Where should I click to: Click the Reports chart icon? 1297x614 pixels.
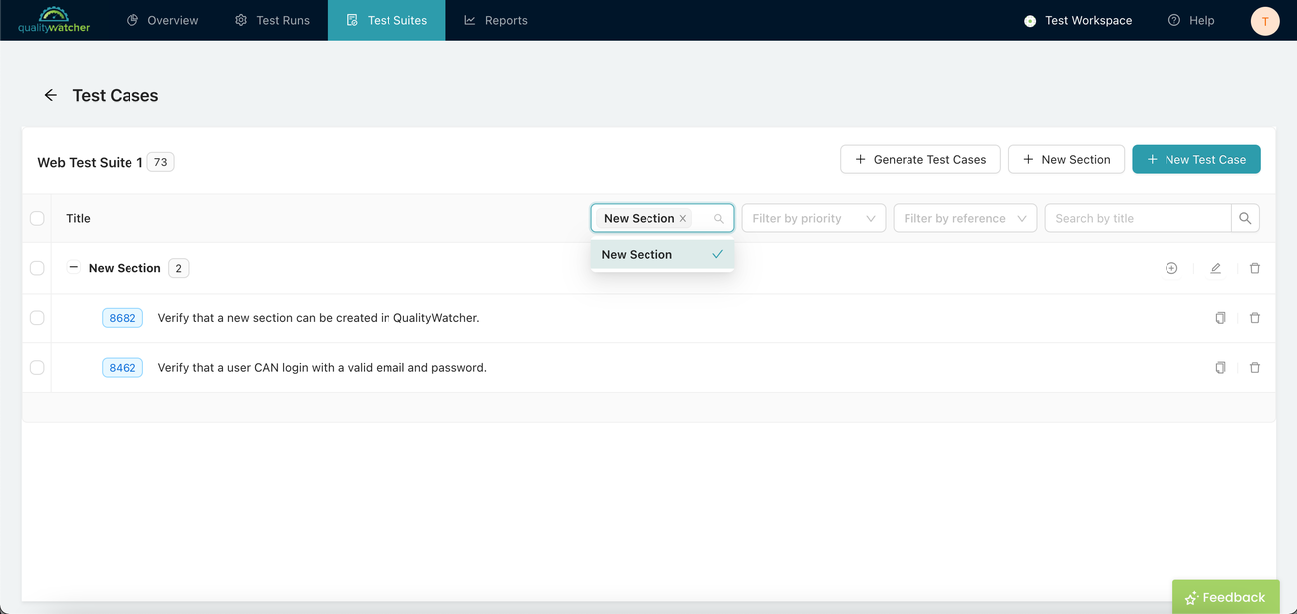[469, 20]
